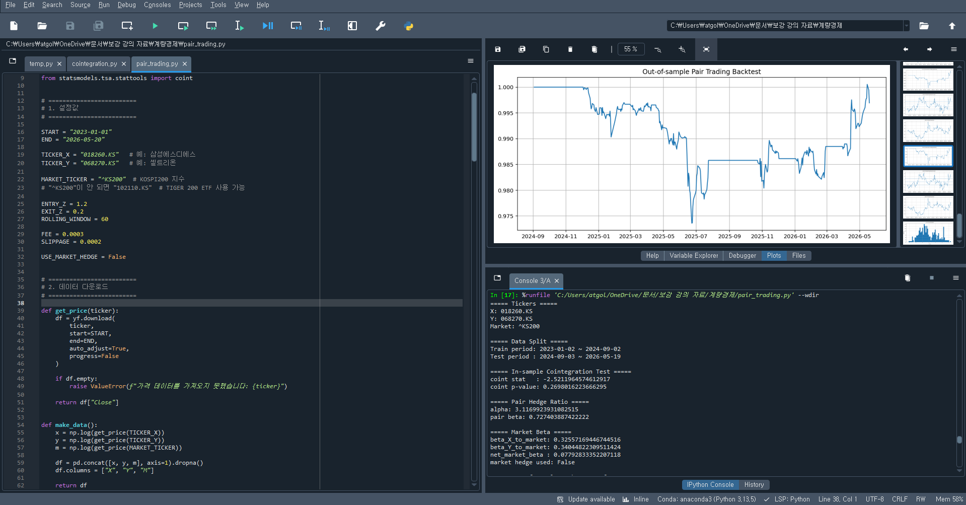Click the plot zoom percentage field
966x505 pixels.
pyautogui.click(x=631, y=49)
